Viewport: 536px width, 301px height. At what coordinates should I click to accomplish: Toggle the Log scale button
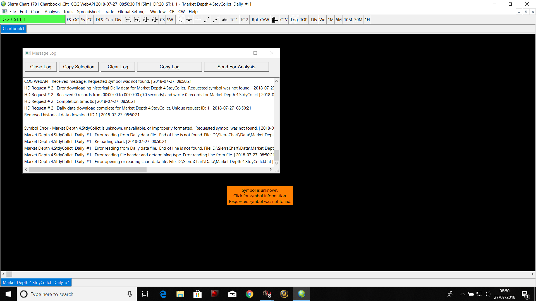click(x=294, y=20)
